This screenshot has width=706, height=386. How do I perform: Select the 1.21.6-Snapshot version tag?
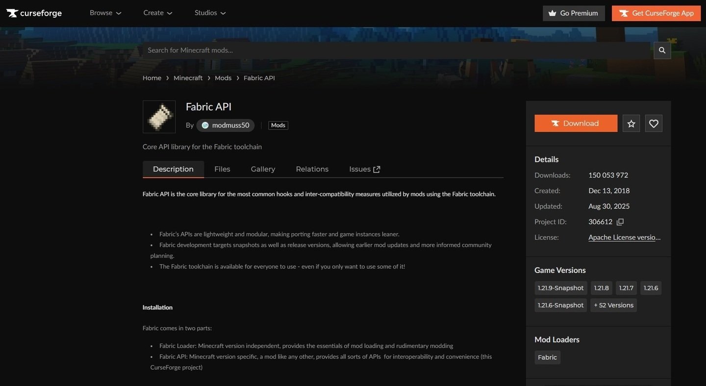click(x=560, y=305)
